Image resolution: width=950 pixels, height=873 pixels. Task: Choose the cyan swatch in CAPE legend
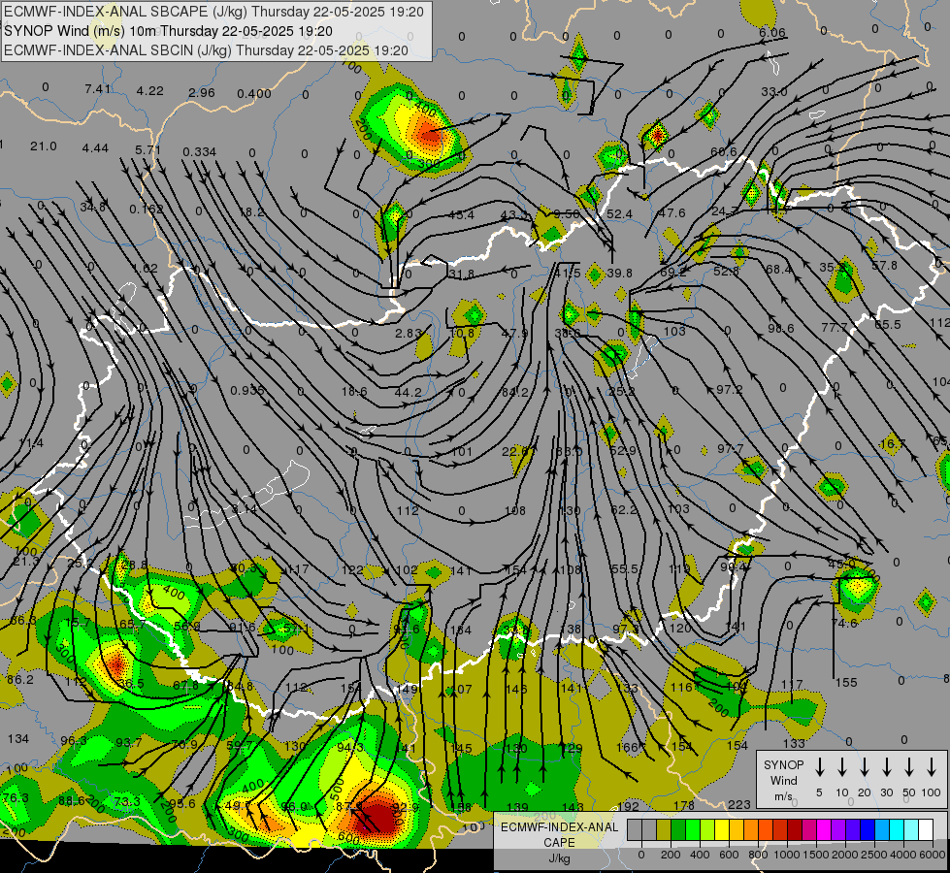(897, 829)
